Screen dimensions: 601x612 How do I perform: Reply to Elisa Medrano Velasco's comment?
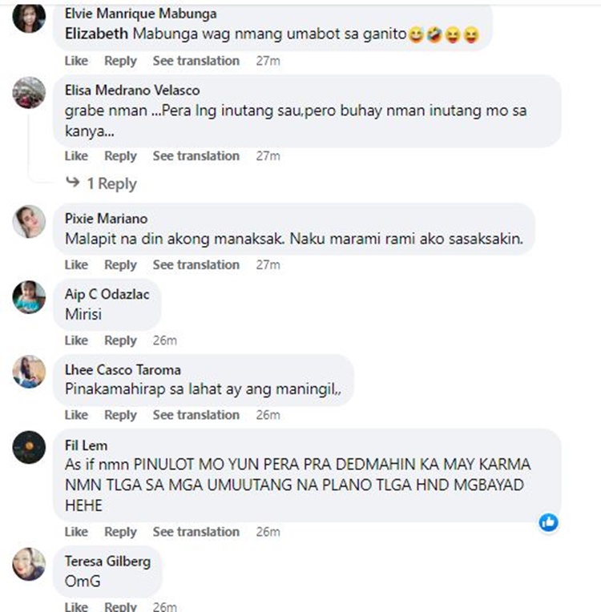120,156
